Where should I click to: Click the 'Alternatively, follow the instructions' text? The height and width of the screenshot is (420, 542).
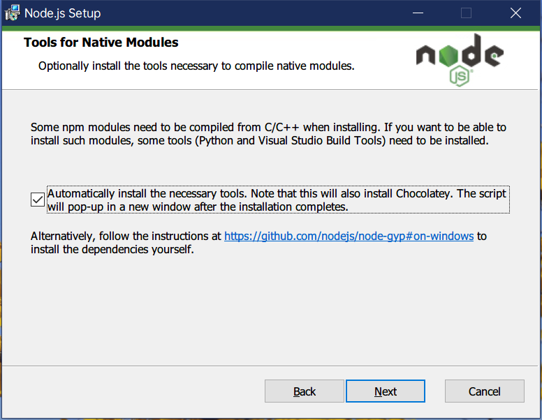point(126,237)
